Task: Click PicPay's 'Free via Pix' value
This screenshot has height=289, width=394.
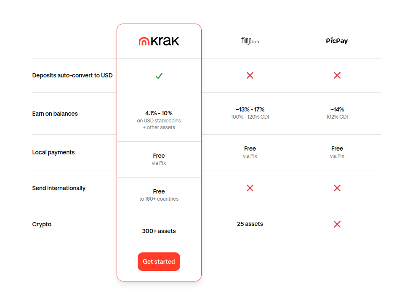Action: pyautogui.click(x=337, y=152)
